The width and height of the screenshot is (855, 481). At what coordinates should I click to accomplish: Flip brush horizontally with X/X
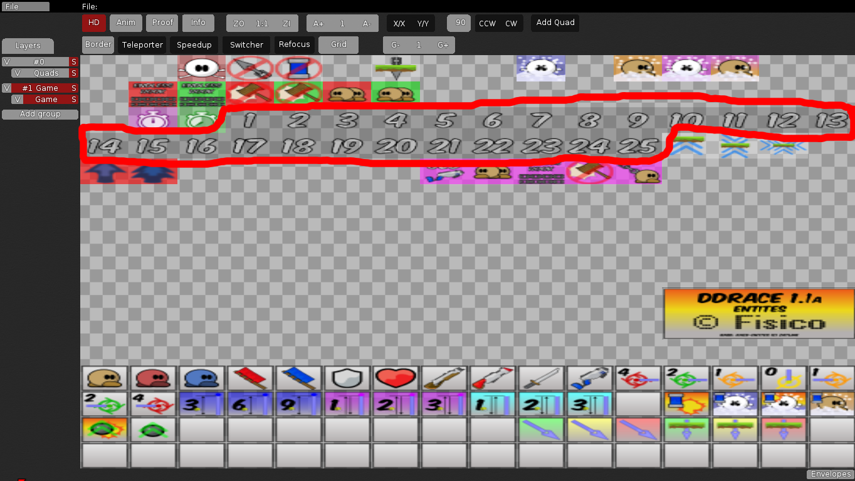pos(399,24)
